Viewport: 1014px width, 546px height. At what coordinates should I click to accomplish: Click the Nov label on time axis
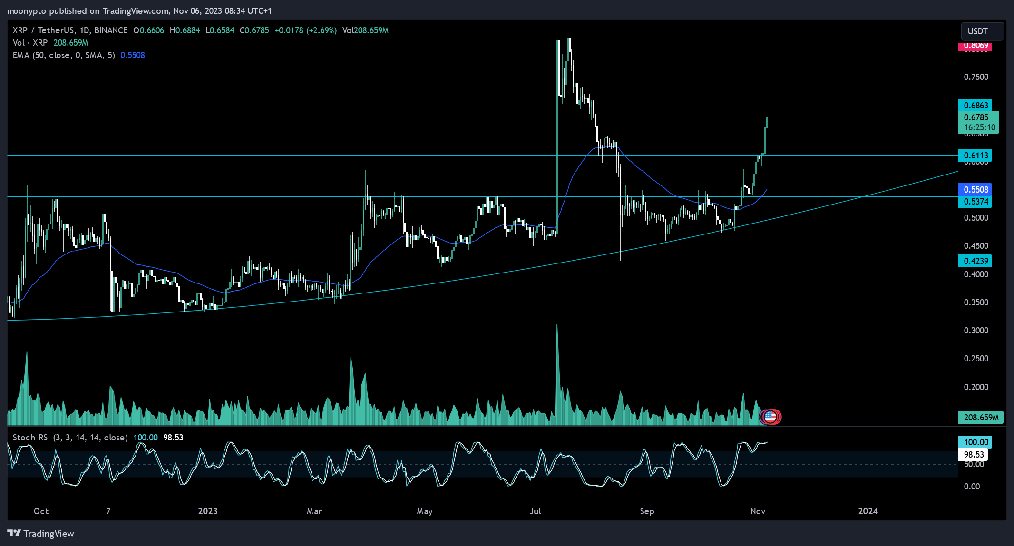point(758,511)
